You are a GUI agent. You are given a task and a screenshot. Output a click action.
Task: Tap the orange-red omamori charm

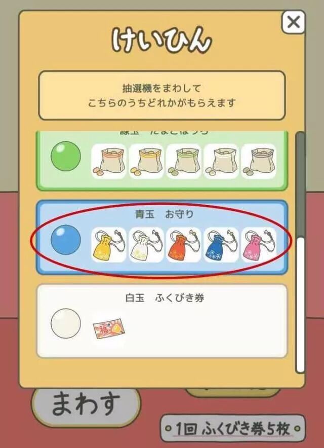tap(184, 245)
